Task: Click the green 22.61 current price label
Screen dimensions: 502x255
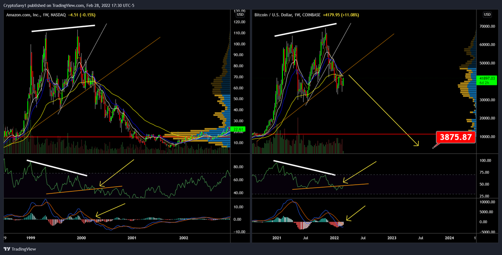Action: pyautogui.click(x=238, y=129)
